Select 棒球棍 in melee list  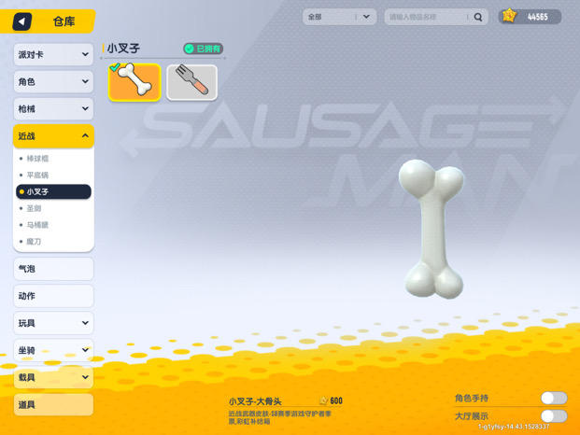point(37,159)
